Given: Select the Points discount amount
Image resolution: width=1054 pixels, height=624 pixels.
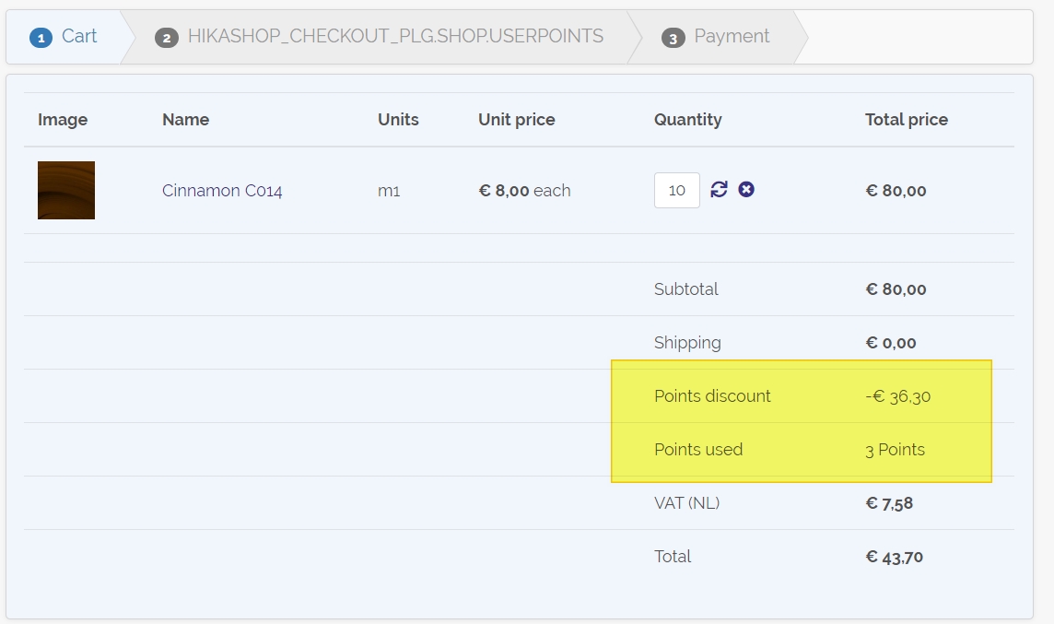Looking at the screenshot, I should pos(897,396).
